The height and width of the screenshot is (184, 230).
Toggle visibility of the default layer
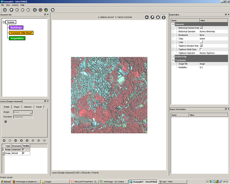point(23,153)
